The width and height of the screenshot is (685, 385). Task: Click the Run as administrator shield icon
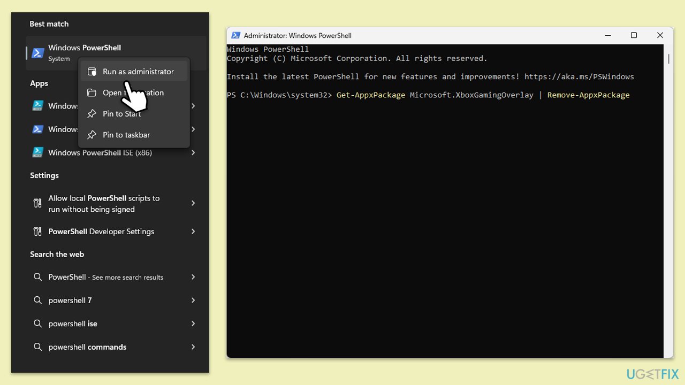(92, 72)
